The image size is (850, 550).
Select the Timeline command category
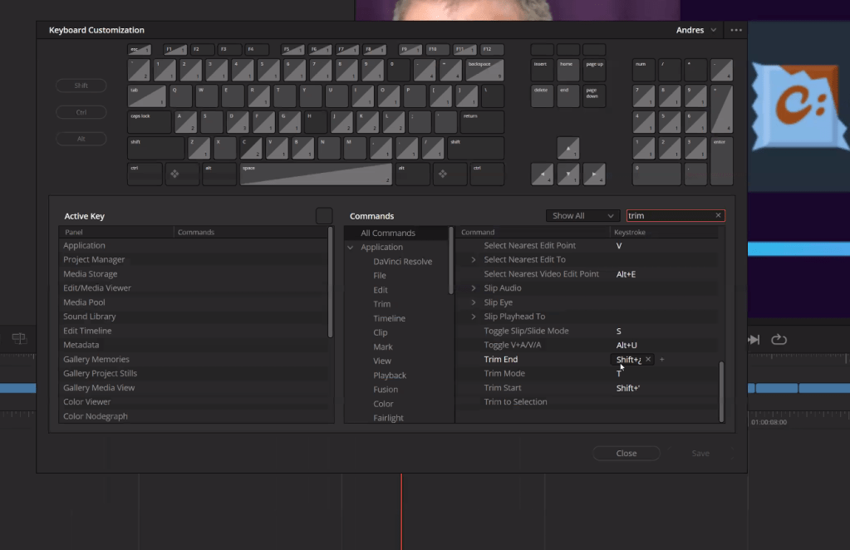tap(389, 318)
